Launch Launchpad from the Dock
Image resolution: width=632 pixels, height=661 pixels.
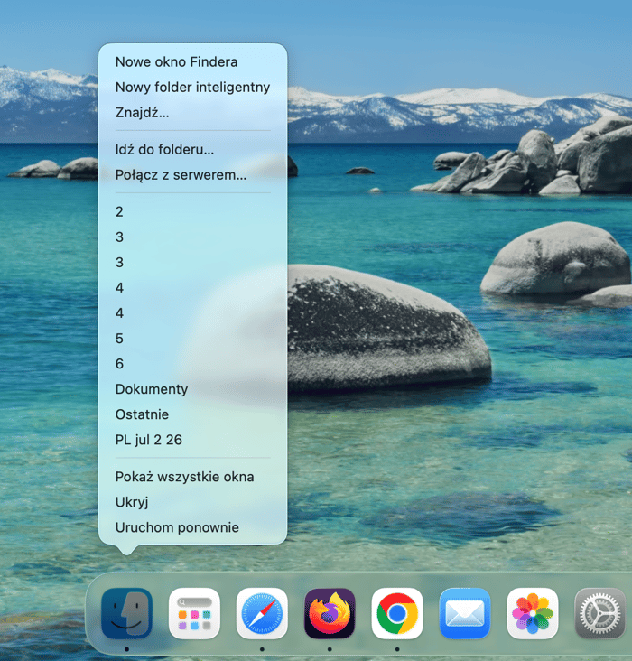[x=194, y=613]
